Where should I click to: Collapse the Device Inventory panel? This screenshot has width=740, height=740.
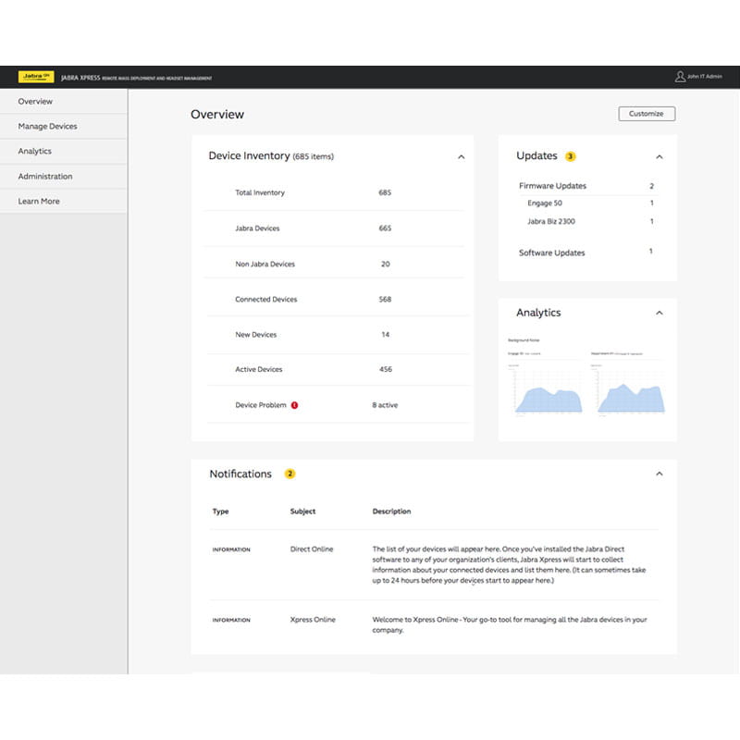tap(461, 157)
